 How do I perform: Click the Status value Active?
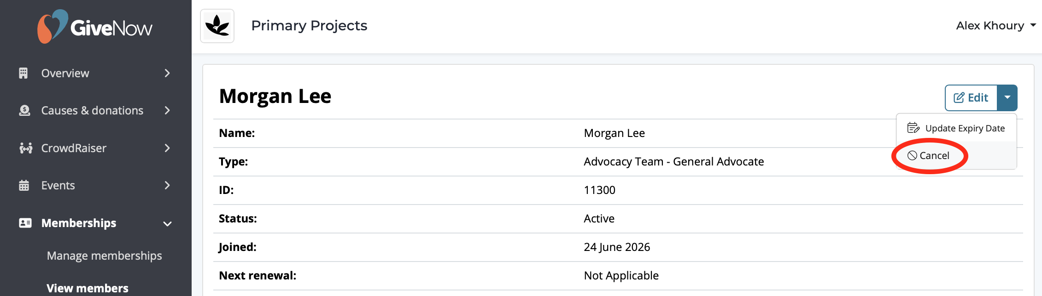coord(599,218)
